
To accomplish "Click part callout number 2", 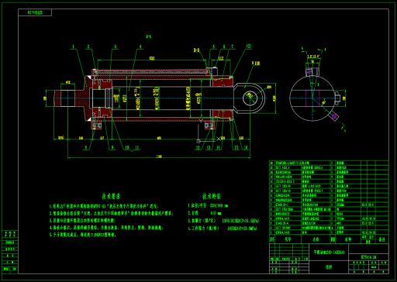I will pyautogui.click(x=88, y=46).
